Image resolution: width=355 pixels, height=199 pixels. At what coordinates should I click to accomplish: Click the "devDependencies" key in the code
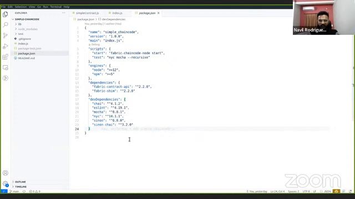pyautogui.click(x=104, y=99)
